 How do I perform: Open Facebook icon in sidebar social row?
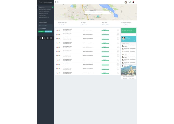40,38
